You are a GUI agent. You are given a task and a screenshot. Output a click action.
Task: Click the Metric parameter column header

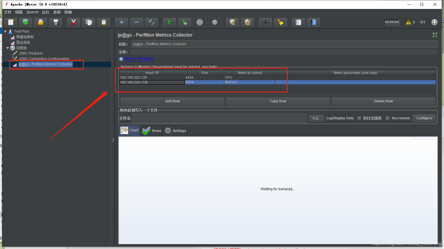(x=356, y=73)
